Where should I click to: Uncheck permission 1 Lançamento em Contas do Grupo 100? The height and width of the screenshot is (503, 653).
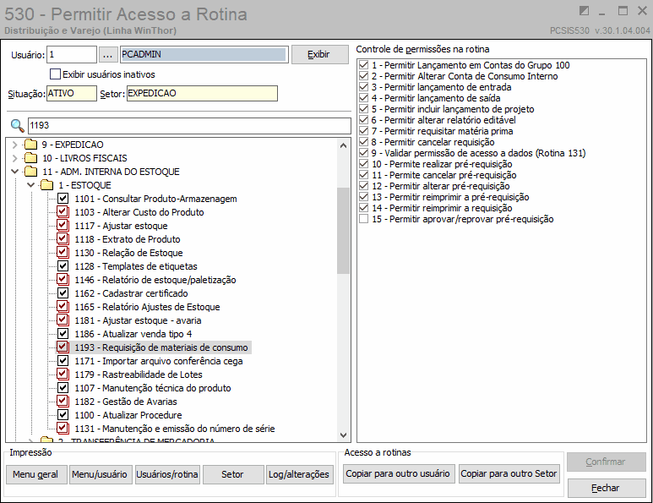pyautogui.click(x=363, y=65)
